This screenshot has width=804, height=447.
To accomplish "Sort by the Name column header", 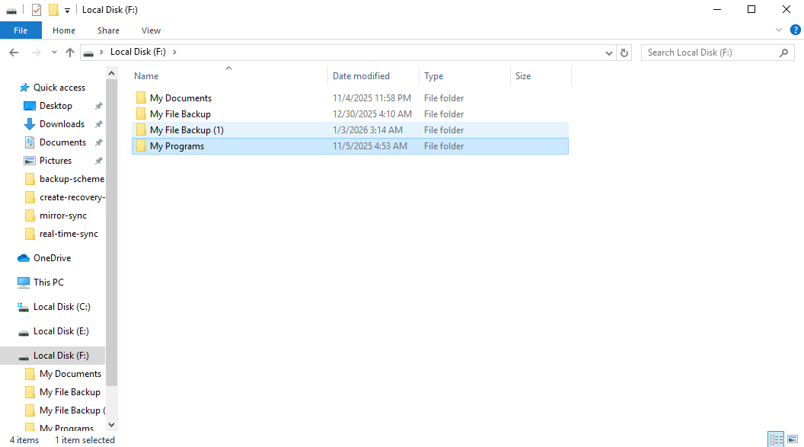I will (x=146, y=76).
